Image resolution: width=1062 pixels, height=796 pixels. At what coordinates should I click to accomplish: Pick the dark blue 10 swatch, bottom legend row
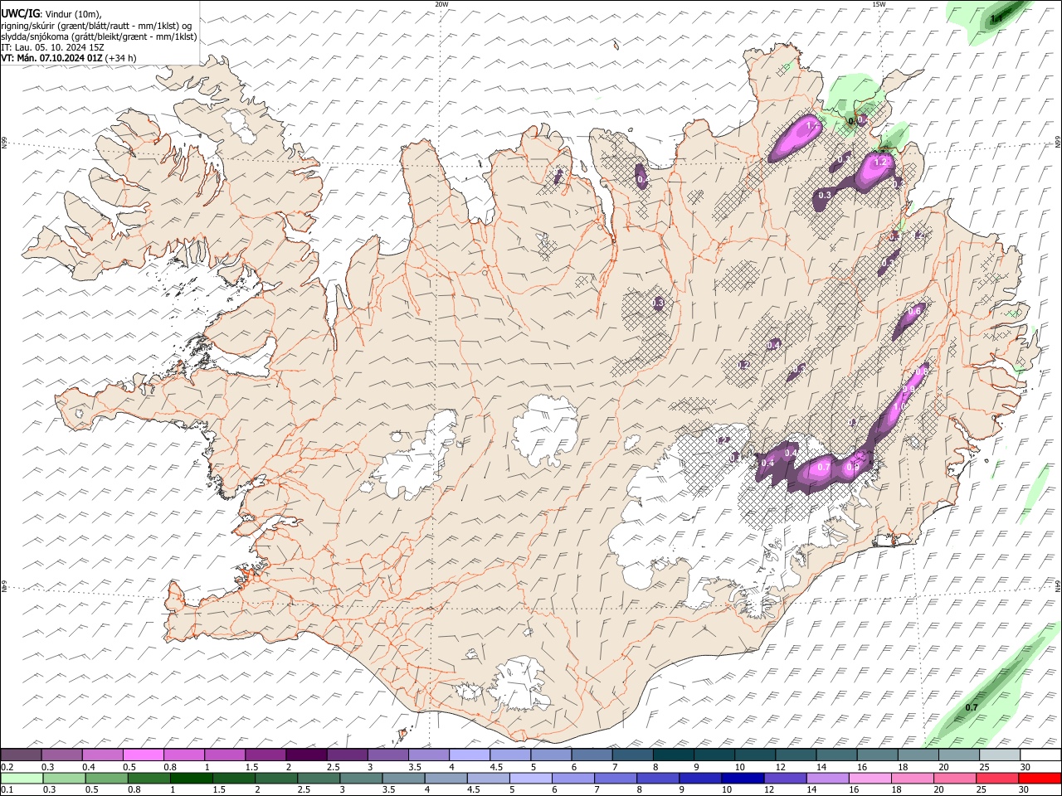[743, 779]
